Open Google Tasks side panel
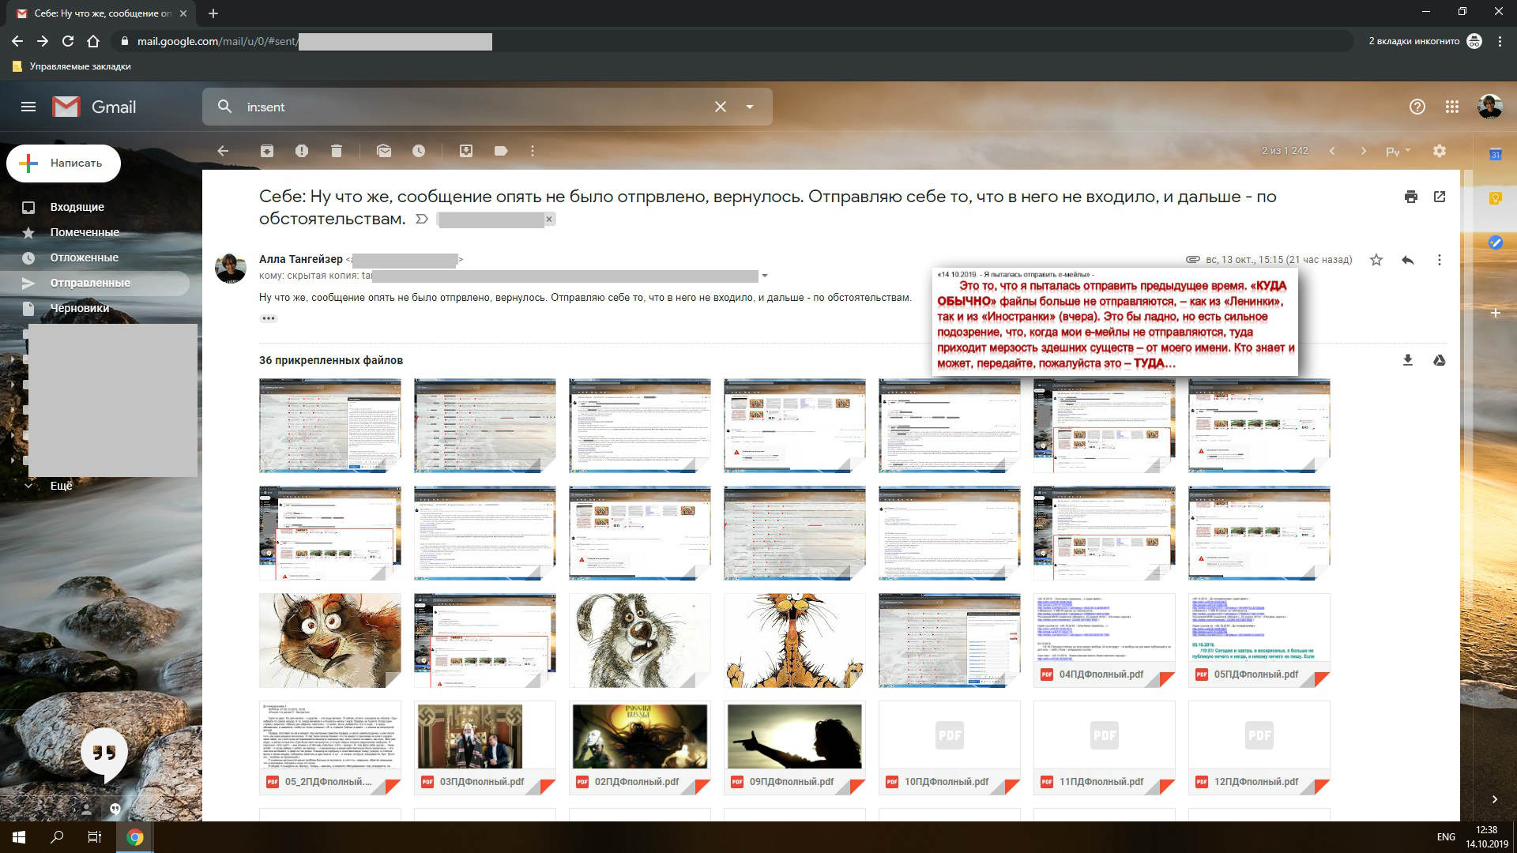The width and height of the screenshot is (1517, 853). [1495, 242]
